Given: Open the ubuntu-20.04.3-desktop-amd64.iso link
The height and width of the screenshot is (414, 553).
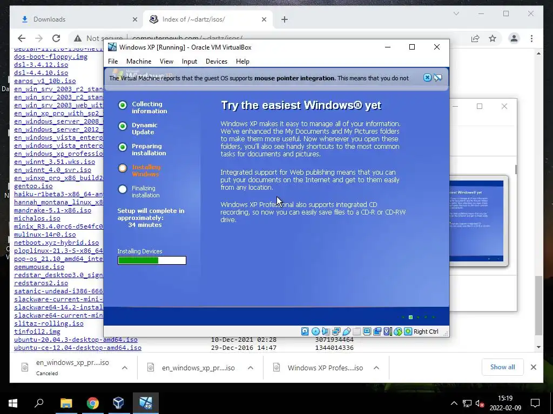Looking at the screenshot, I should coord(76,340).
